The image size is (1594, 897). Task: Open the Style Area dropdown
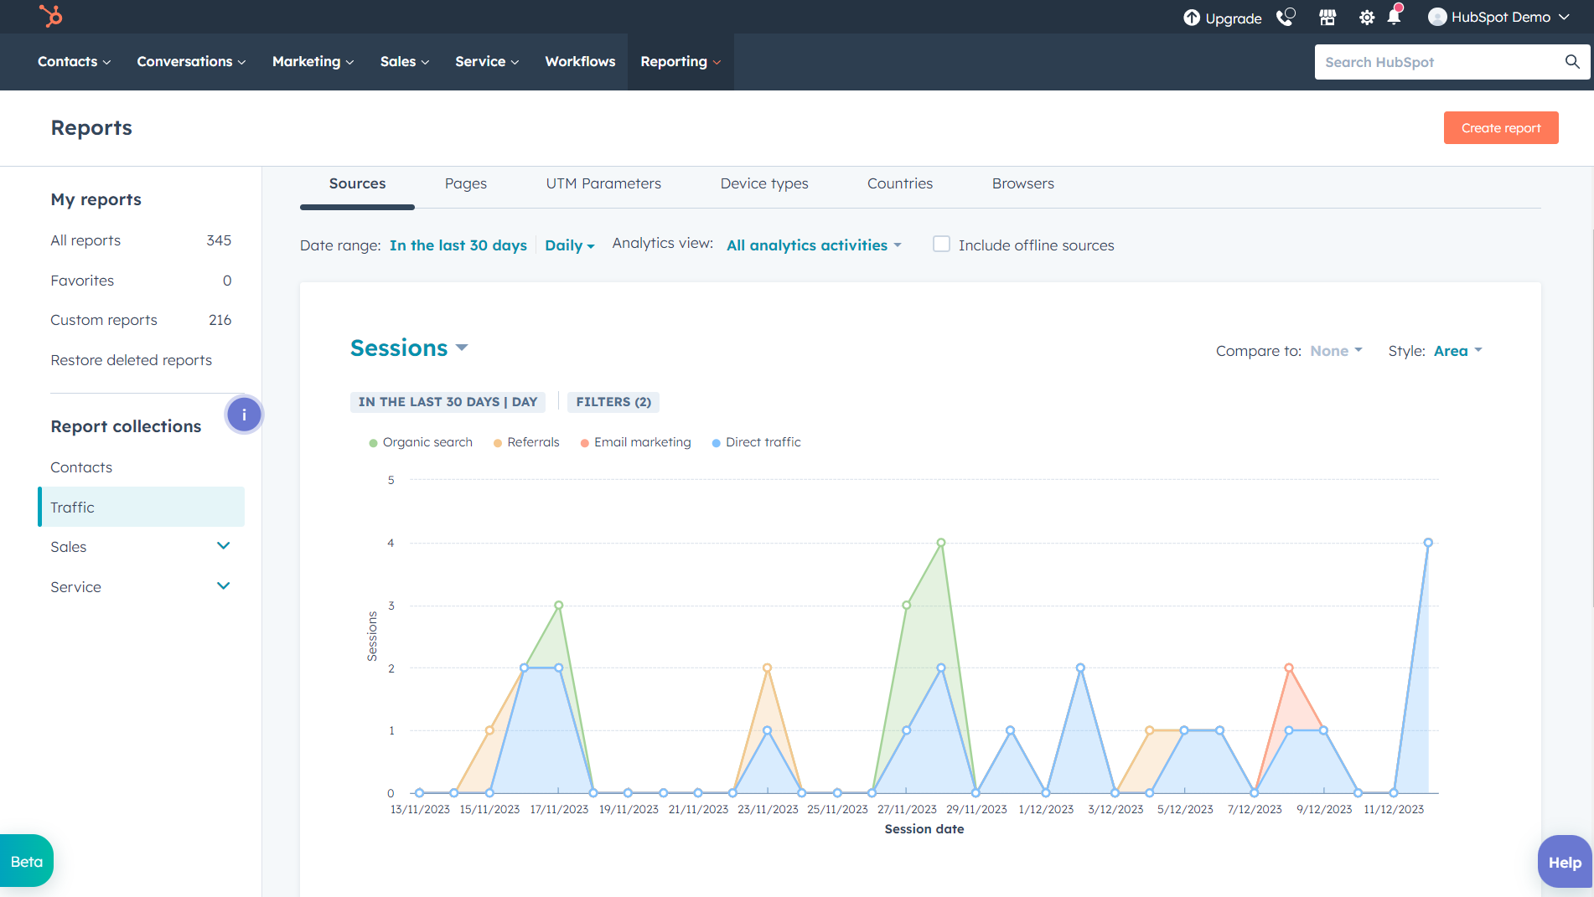[x=1456, y=350]
